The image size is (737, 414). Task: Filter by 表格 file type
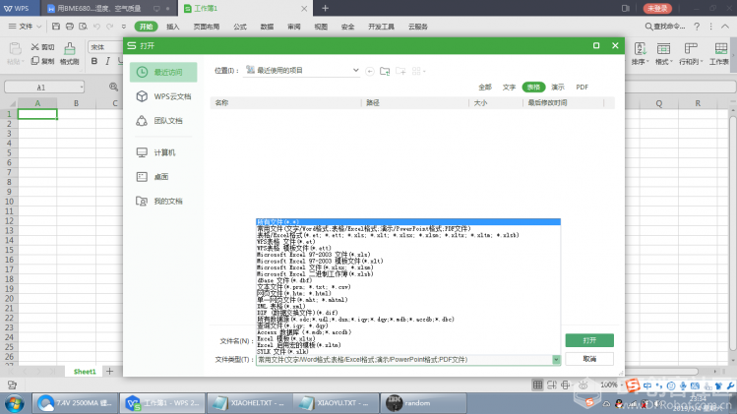click(x=533, y=87)
